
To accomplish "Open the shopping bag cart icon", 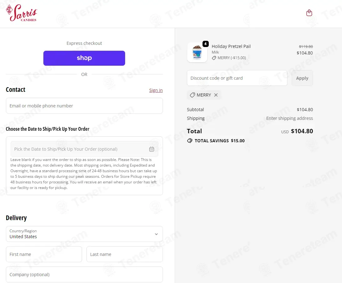I will (x=309, y=13).
